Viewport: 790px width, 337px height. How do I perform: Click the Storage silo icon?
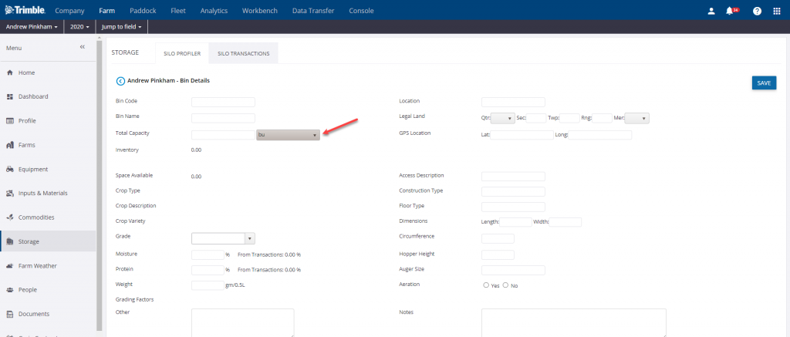pos(9,241)
